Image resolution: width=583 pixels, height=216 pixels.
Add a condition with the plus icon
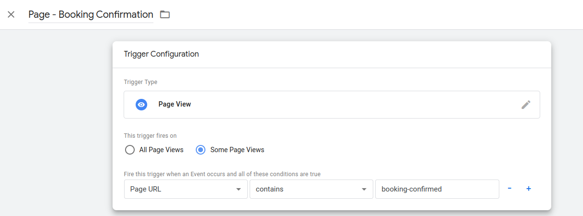coord(528,189)
